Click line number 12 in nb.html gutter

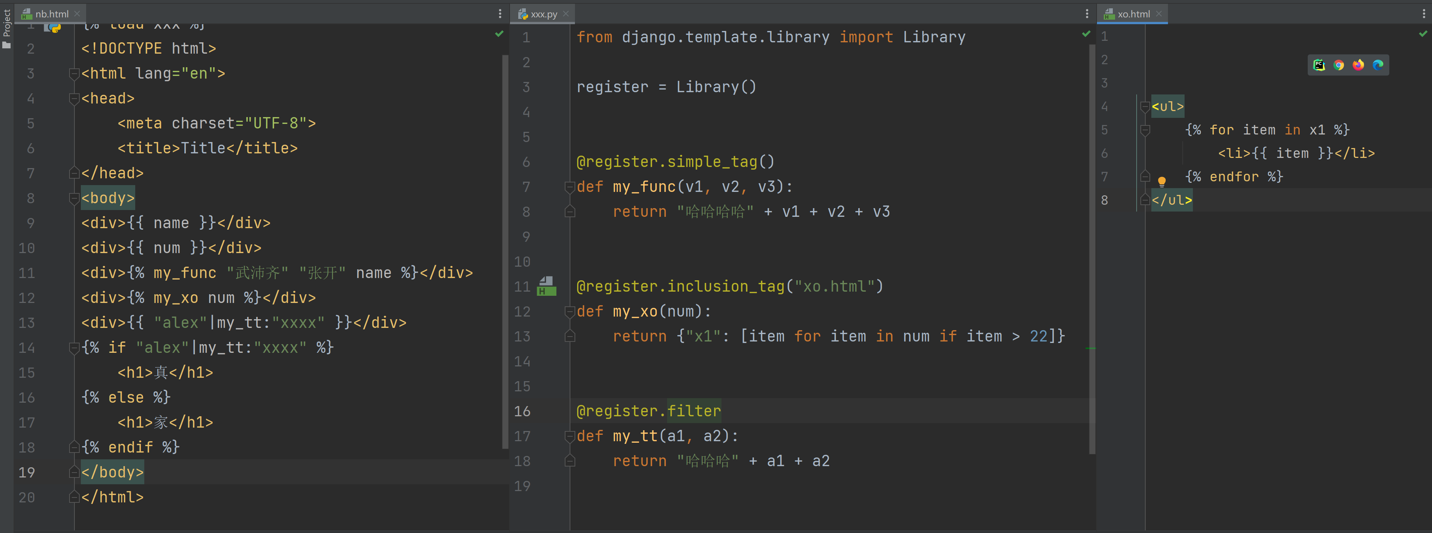click(x=27, y=298)
